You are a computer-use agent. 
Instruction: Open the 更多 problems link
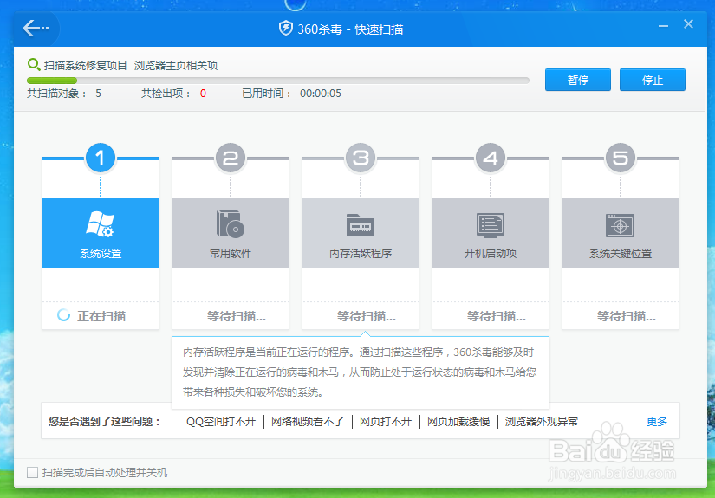(x=657, y=422)
